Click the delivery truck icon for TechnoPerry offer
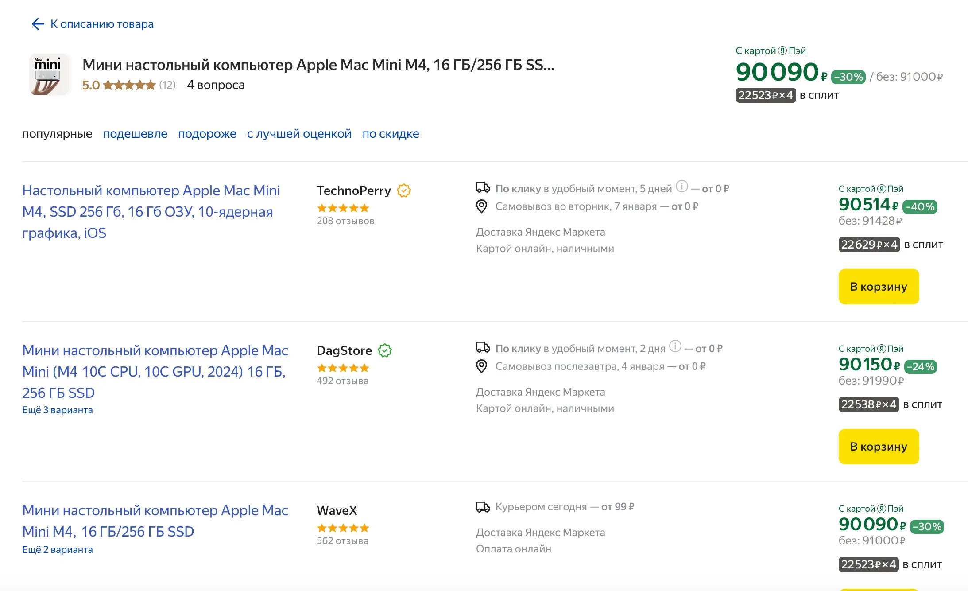Image resolution: width=968 pixels, height=591 pixels. [483, 188]
